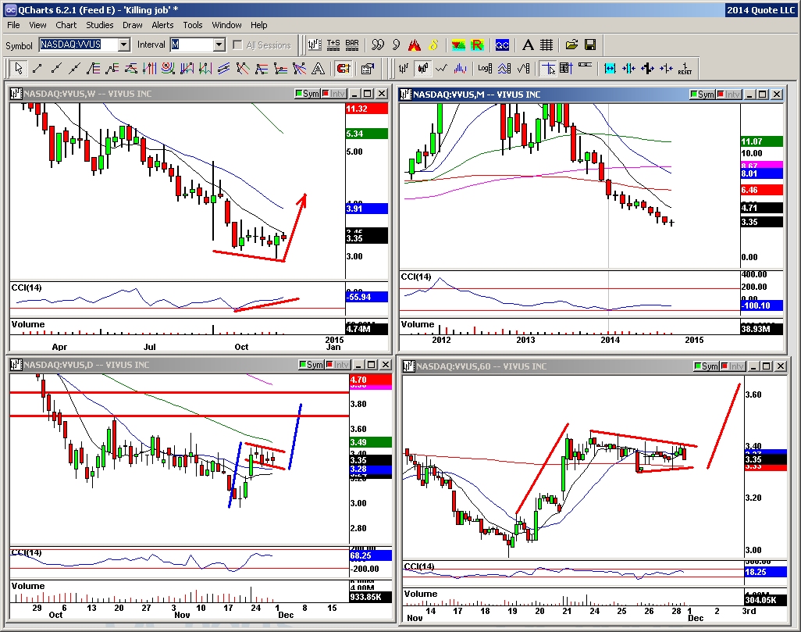
Task: Open the Alerts menu
Action: 162,25
